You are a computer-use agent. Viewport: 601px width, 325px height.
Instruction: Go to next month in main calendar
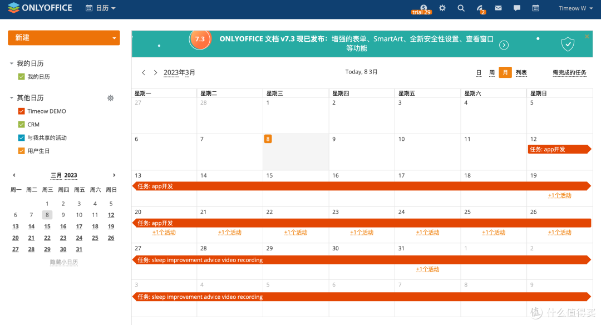pos(155,72)
